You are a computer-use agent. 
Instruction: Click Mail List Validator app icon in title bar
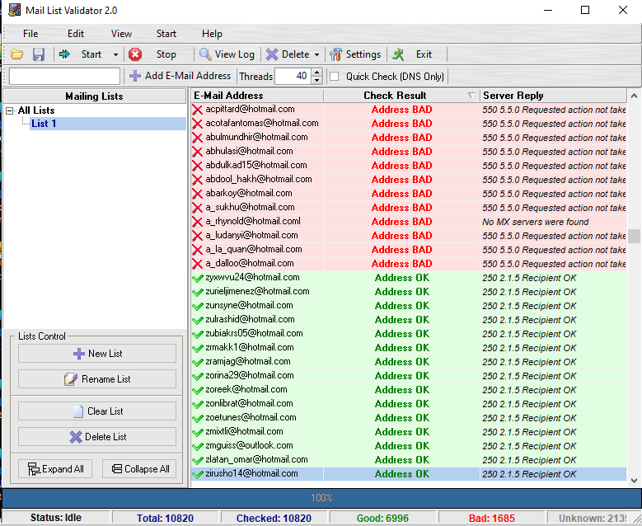click(14, 10)
